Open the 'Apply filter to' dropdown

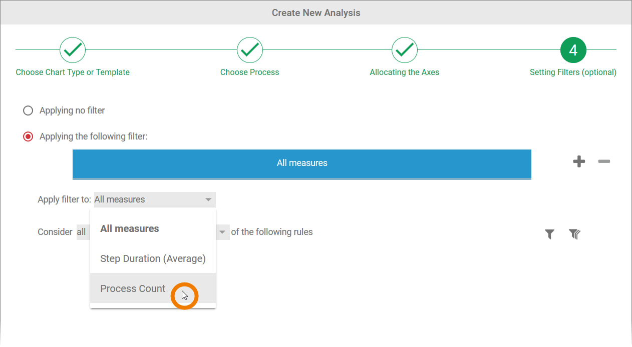click(x=155, y=199)
